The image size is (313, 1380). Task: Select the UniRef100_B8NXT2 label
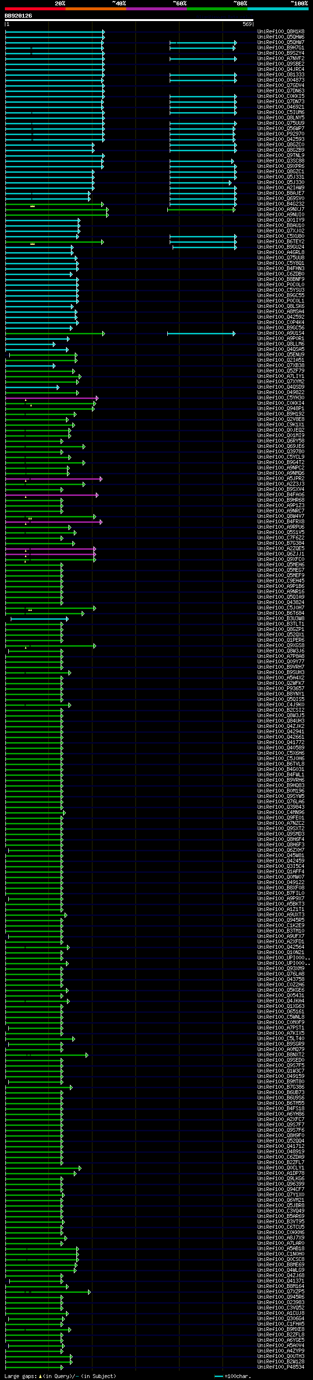click(x=281, y=1055)
